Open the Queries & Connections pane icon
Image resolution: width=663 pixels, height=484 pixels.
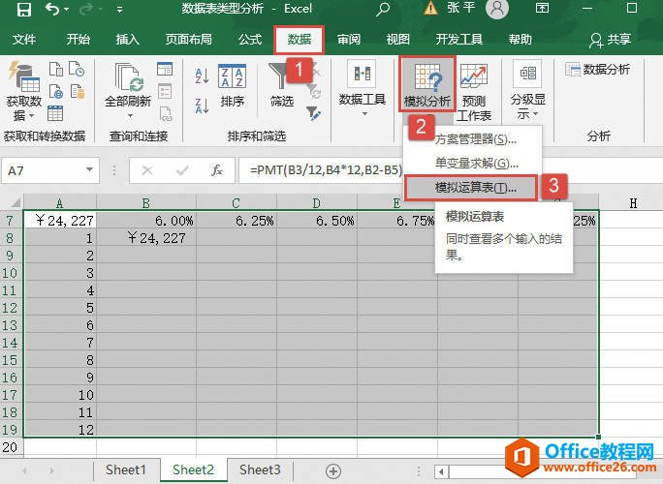coord(165,69)
